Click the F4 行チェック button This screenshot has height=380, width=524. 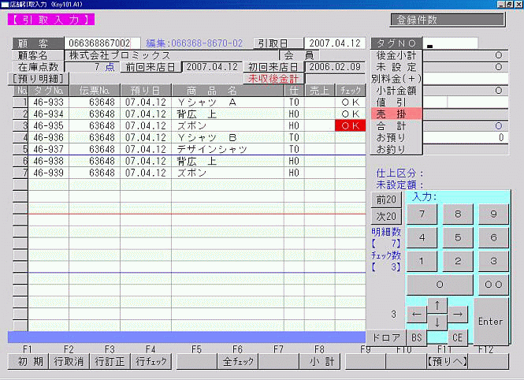[151, 361]
